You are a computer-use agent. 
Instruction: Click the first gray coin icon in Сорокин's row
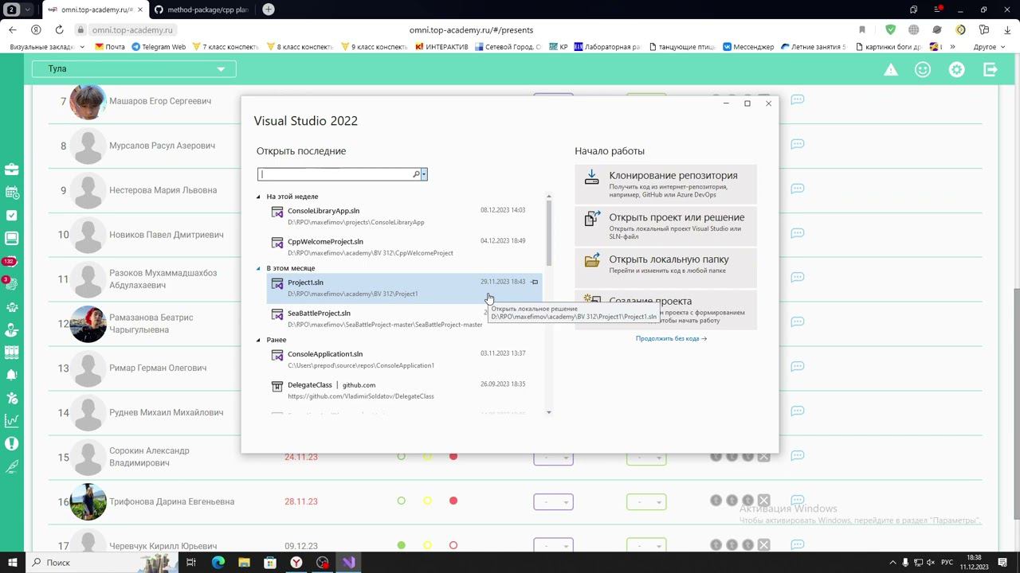(x=716, y=456)
